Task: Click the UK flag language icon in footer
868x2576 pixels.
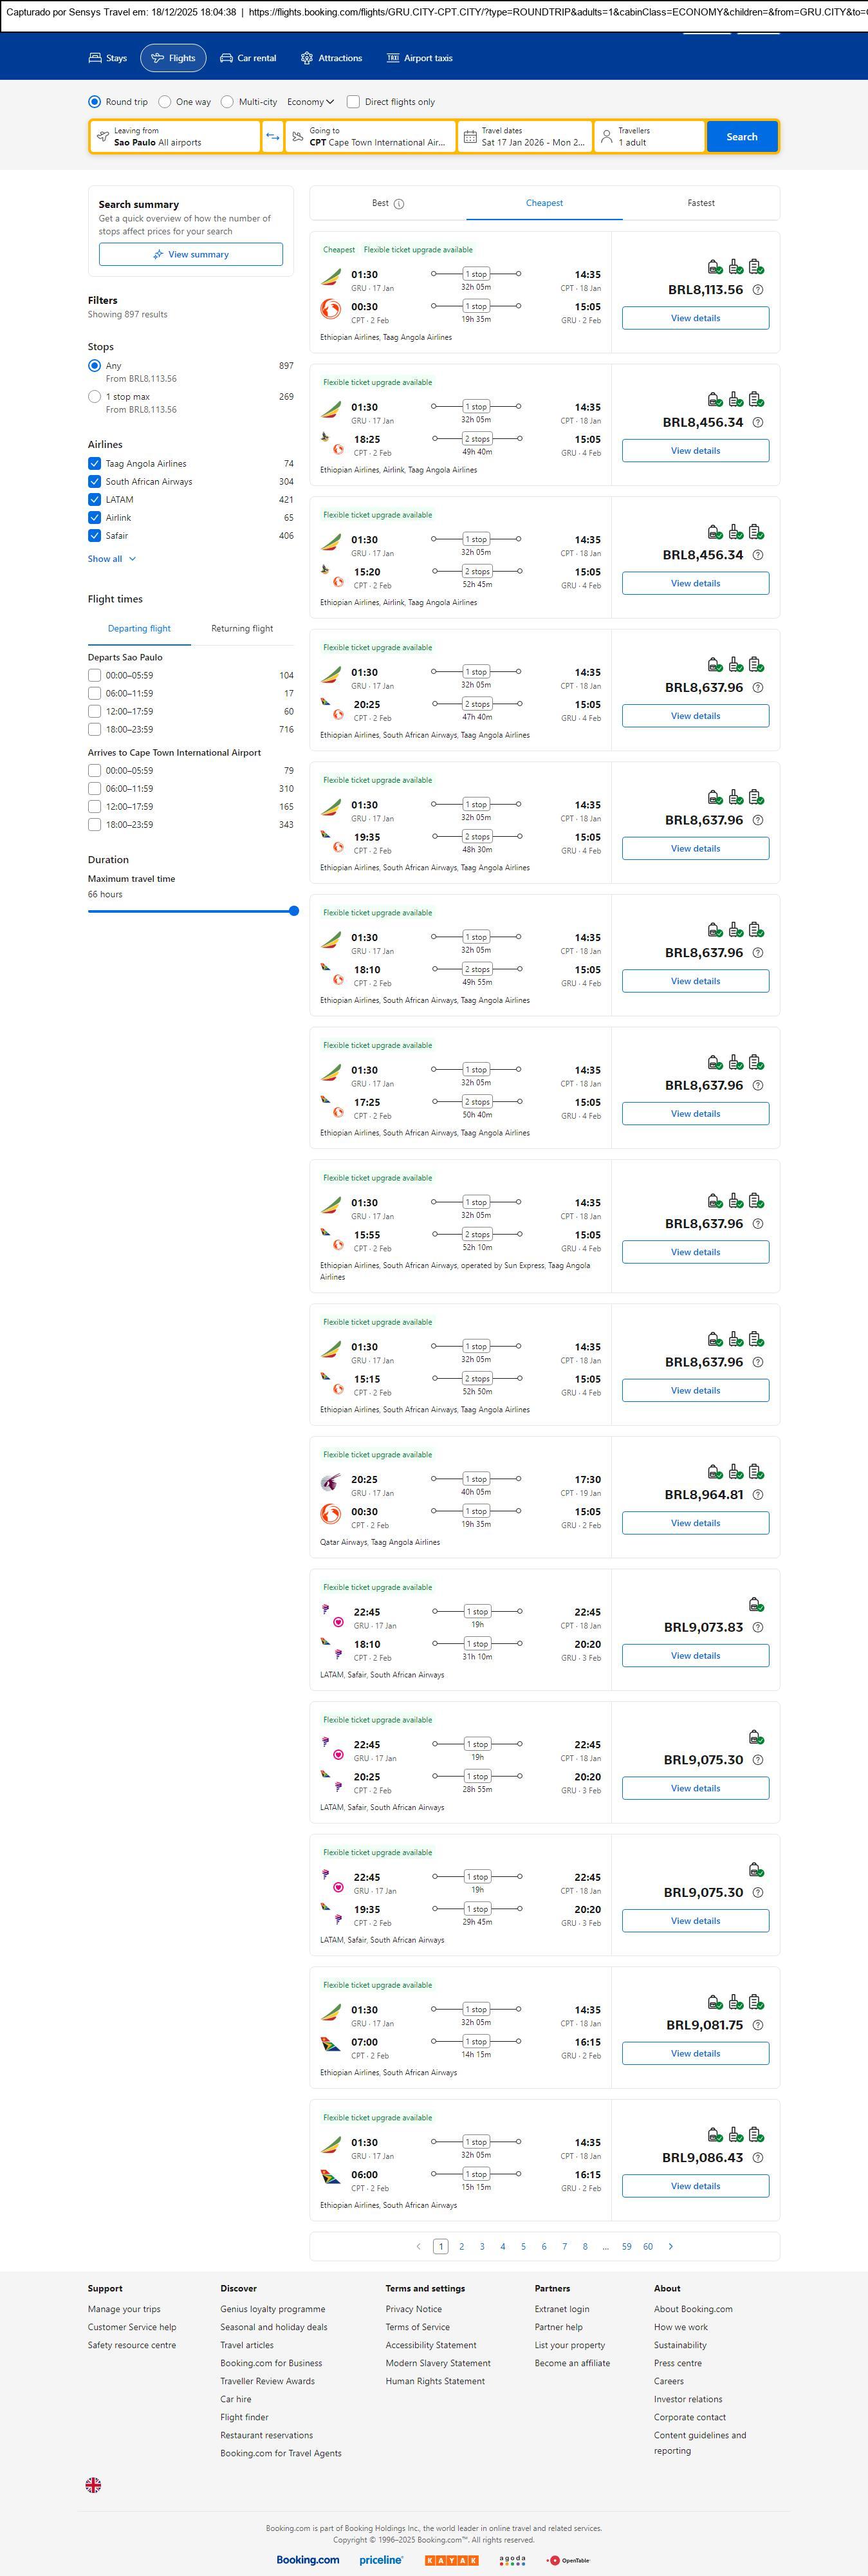Action: (93, 2484)
